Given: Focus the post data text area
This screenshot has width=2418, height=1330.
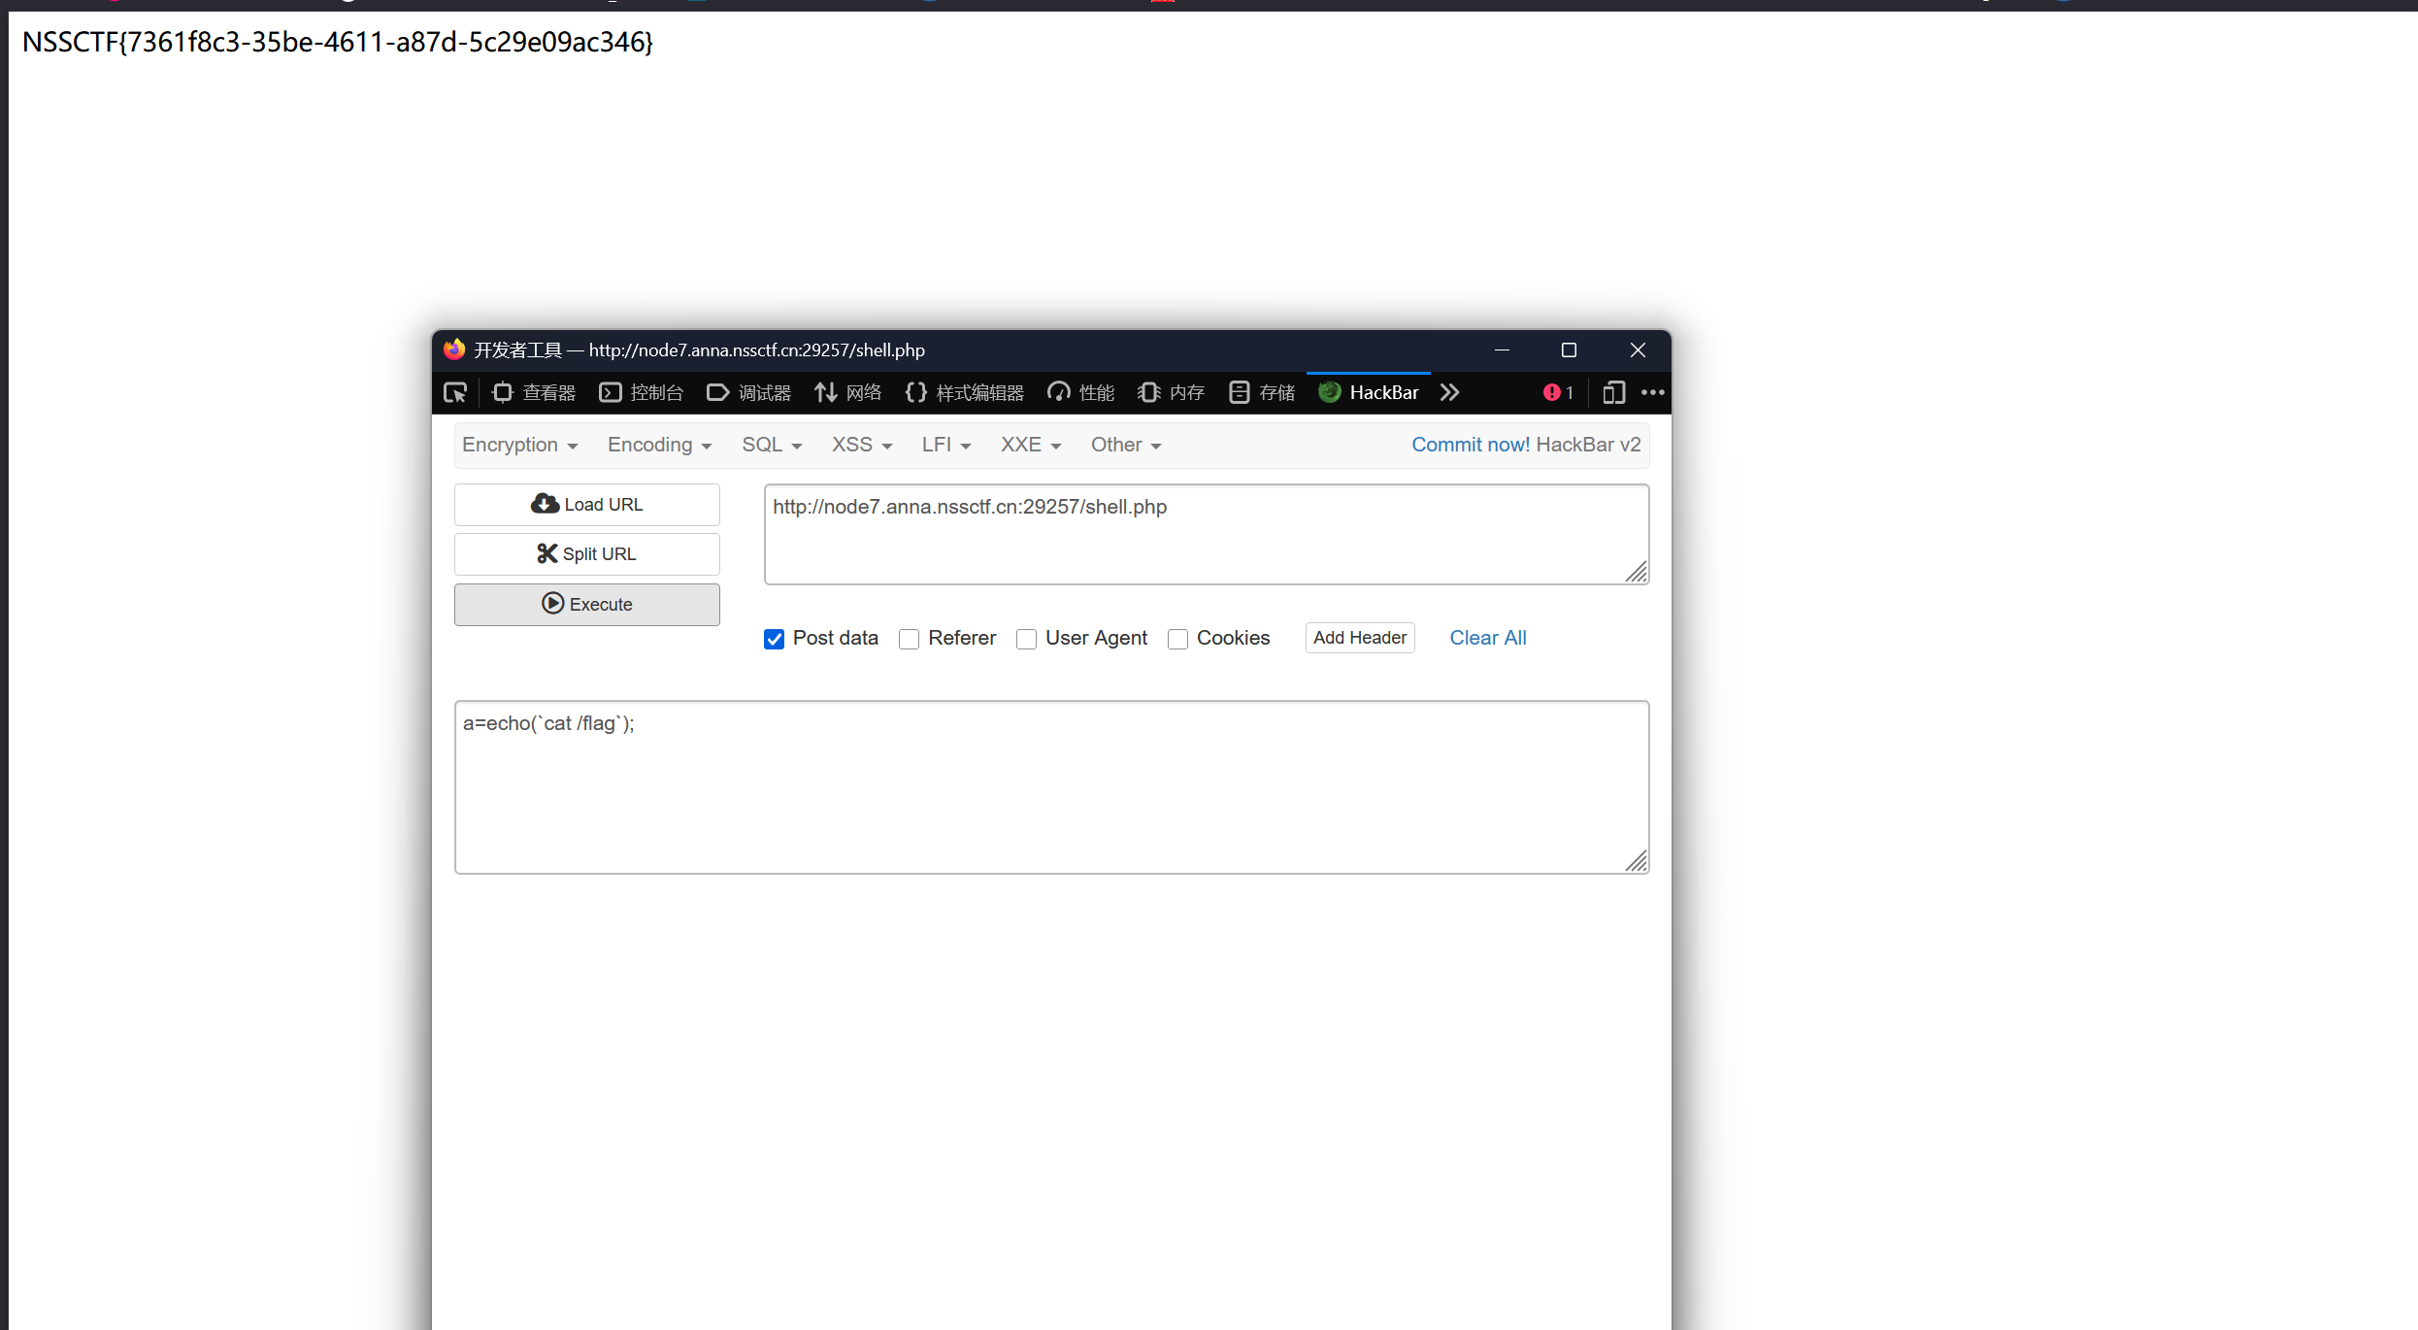Looking at the screenshot, I should 1052,787.
